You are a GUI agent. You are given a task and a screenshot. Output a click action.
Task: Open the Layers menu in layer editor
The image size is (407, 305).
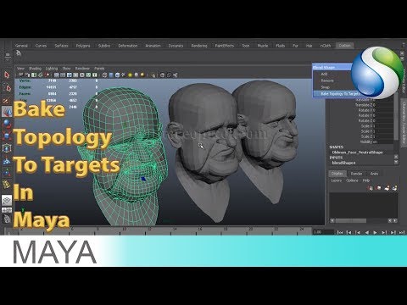coord(337,180)
